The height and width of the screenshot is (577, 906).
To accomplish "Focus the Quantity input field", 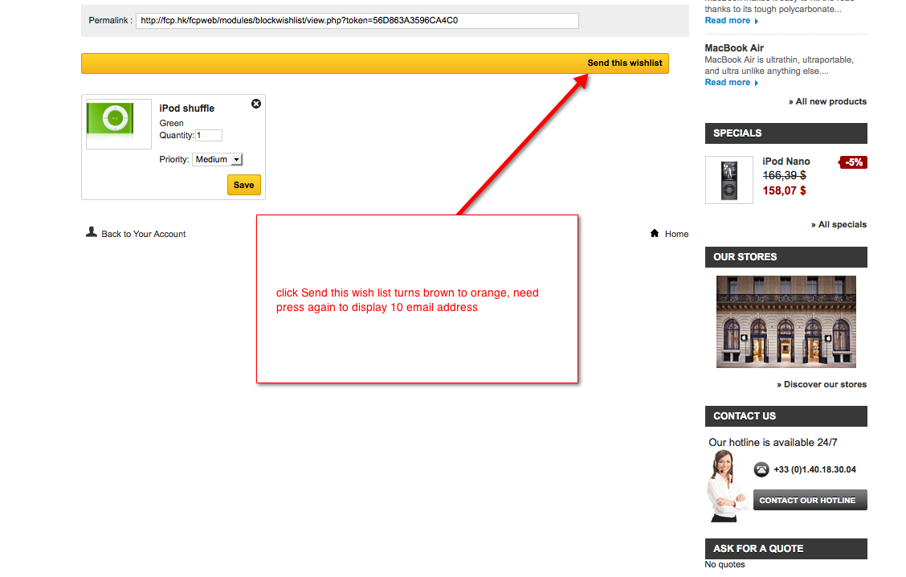I will click(209, 135).
